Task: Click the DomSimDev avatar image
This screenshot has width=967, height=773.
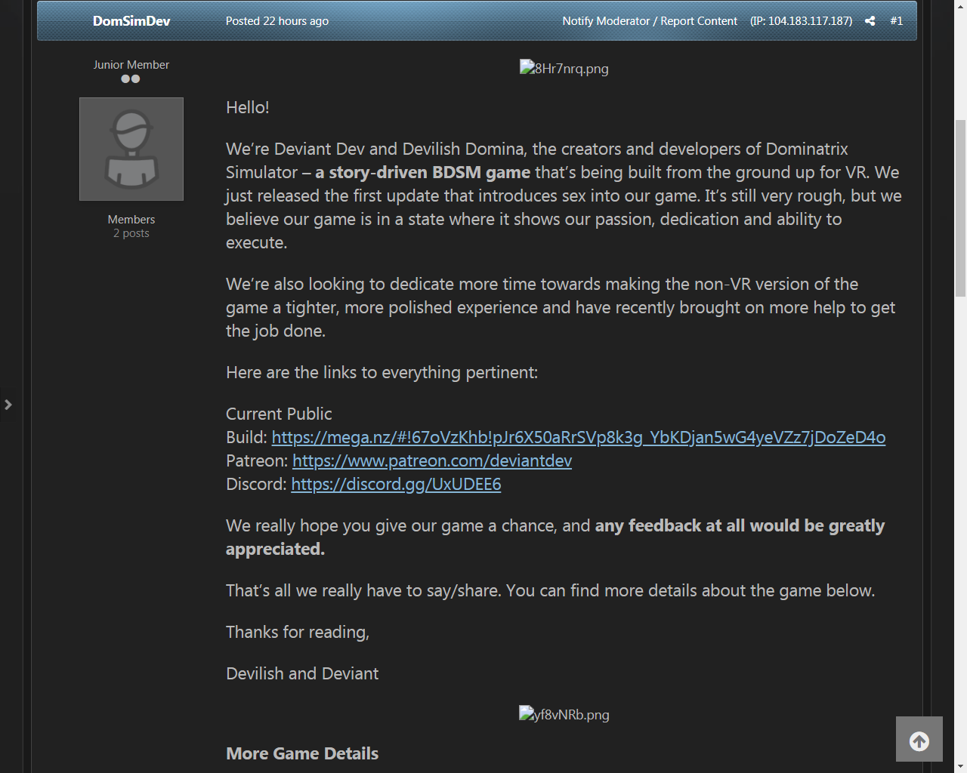Action: pyautogui.click(x=131, y=149)
